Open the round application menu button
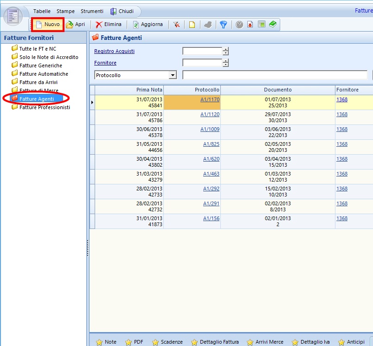Viewport: 373px width, 346px height. point(13,16)
